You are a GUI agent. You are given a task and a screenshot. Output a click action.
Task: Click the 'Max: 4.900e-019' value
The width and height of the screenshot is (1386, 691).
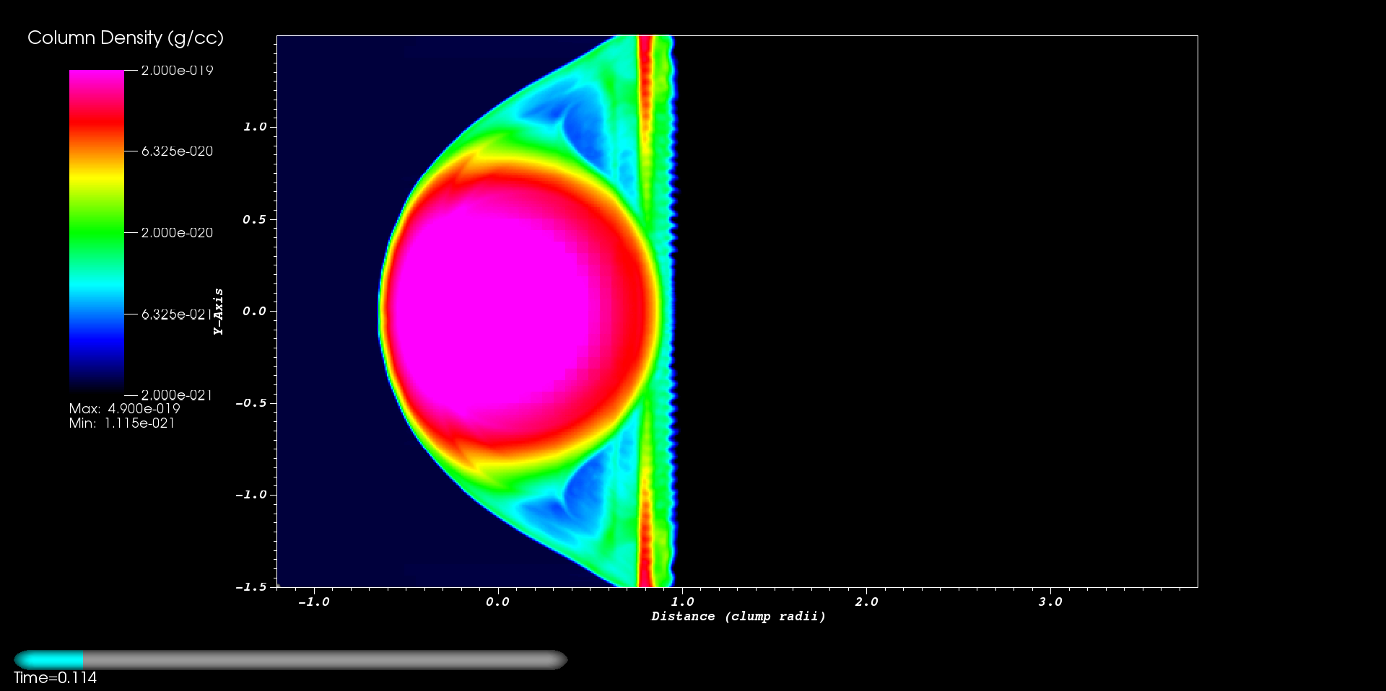click(x=125, y=408)
